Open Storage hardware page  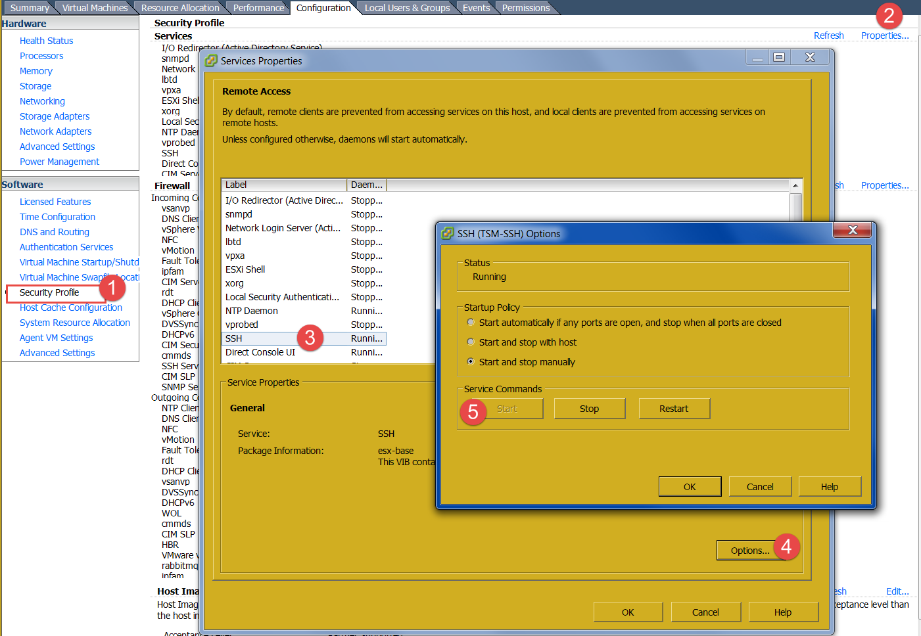(x=35, y=86)
